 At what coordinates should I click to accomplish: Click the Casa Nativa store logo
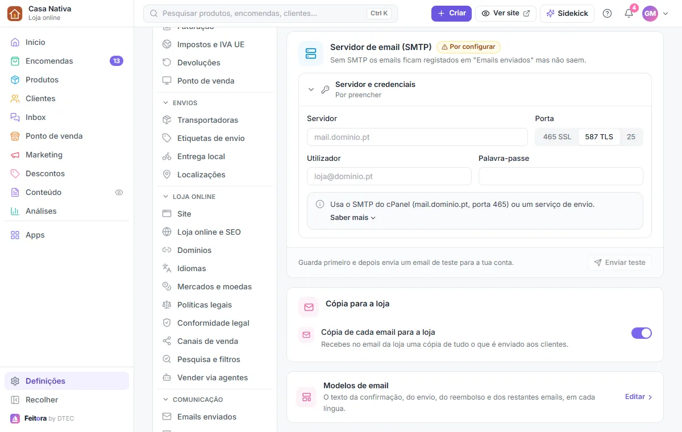pyautogui.click(x=15, y=13)
